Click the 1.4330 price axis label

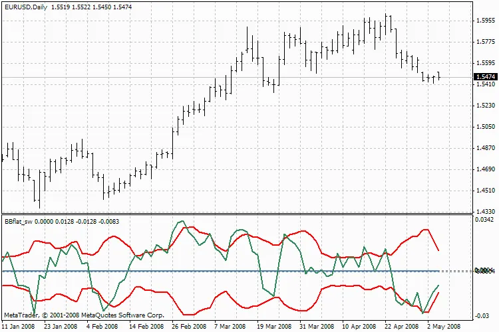click(484, 212)
